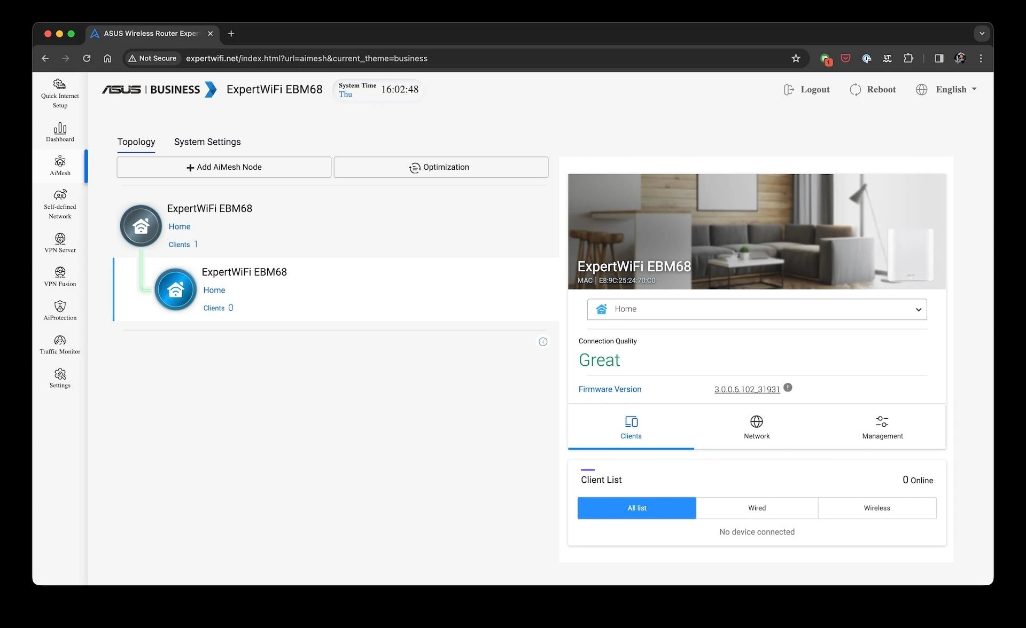
Task: Click the Not Secure site warning
Action: (x=152, y=58)
